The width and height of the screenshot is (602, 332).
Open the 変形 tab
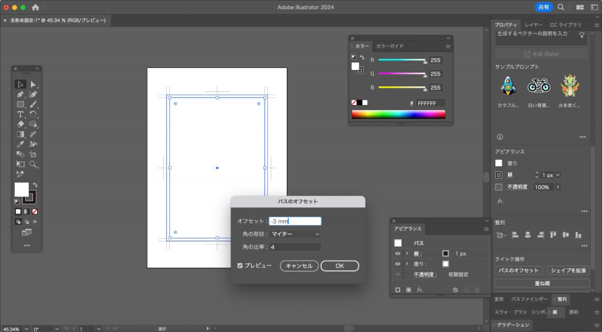click(499, 299)
